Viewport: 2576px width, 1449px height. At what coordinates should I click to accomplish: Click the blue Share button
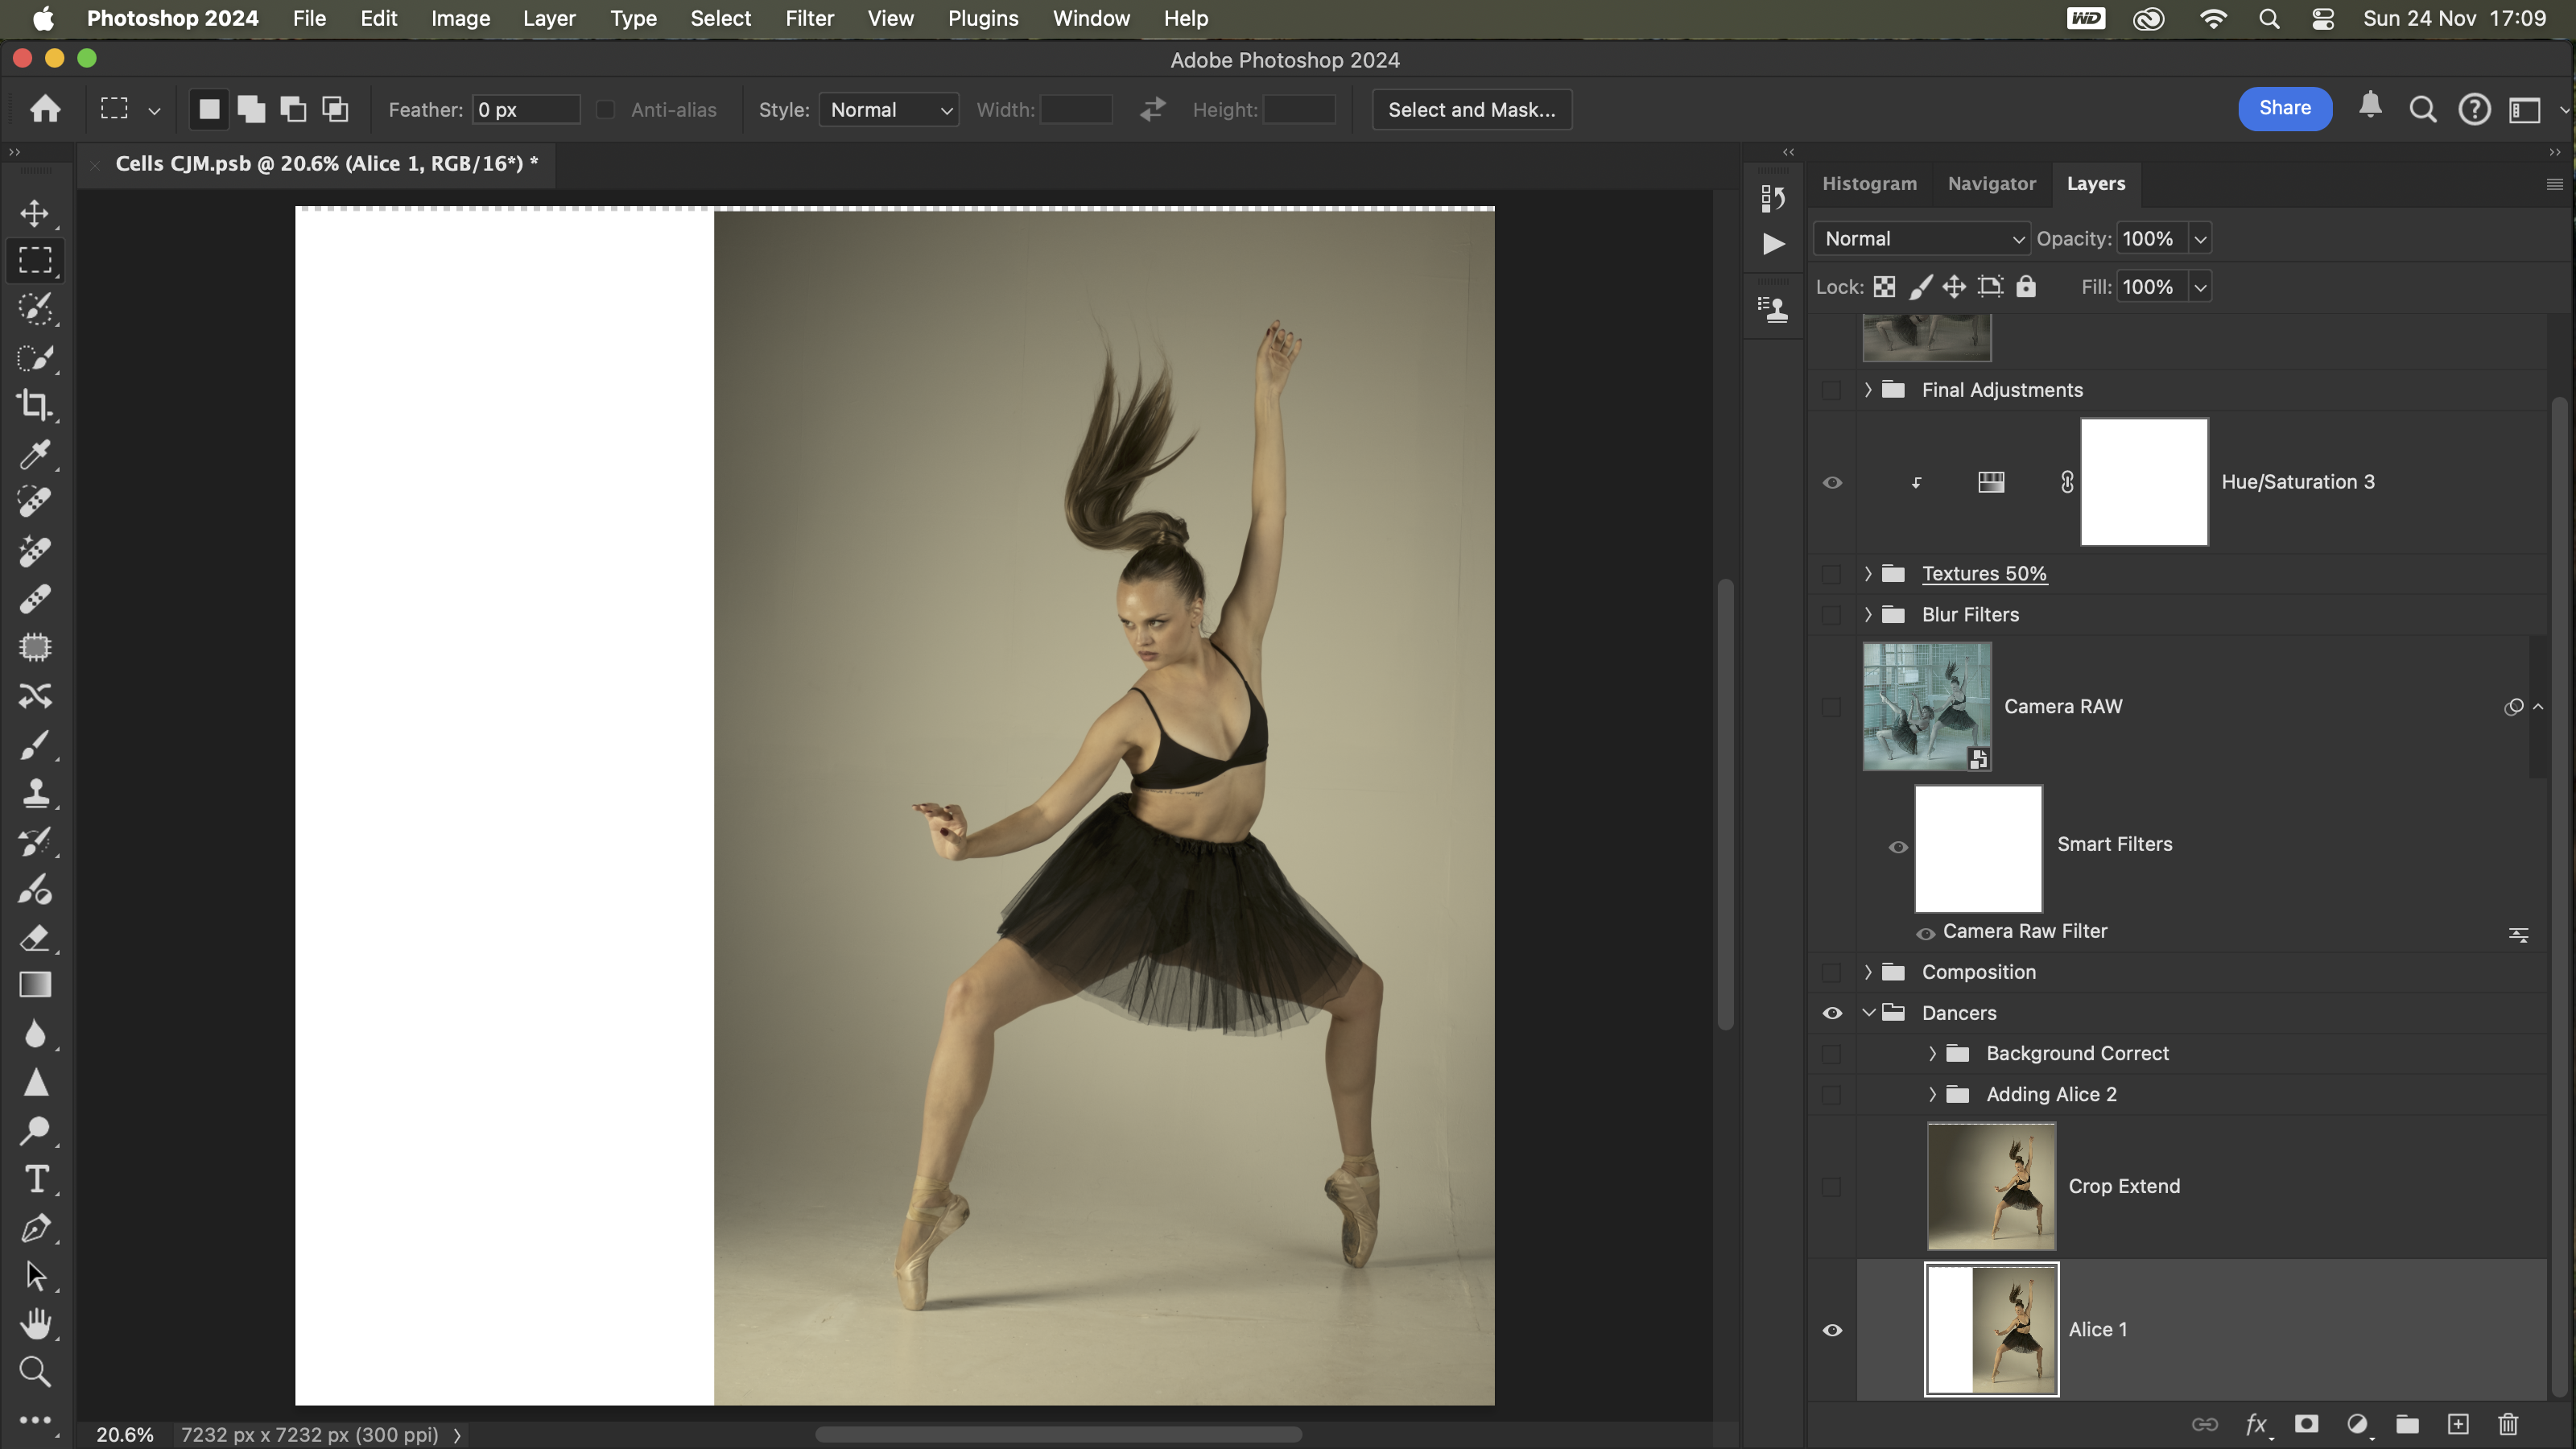pos(2284,108)
